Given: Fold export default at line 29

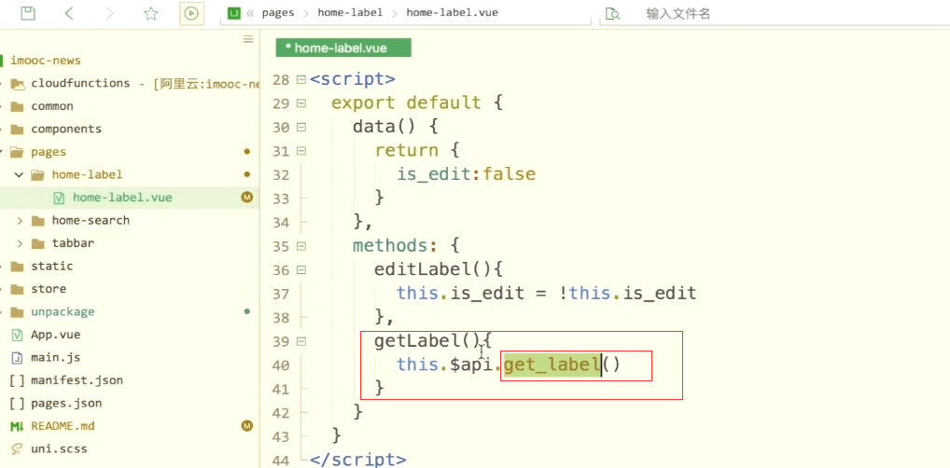Looking at the screenshot, I should pyautogui.click(x=301, y=103).
